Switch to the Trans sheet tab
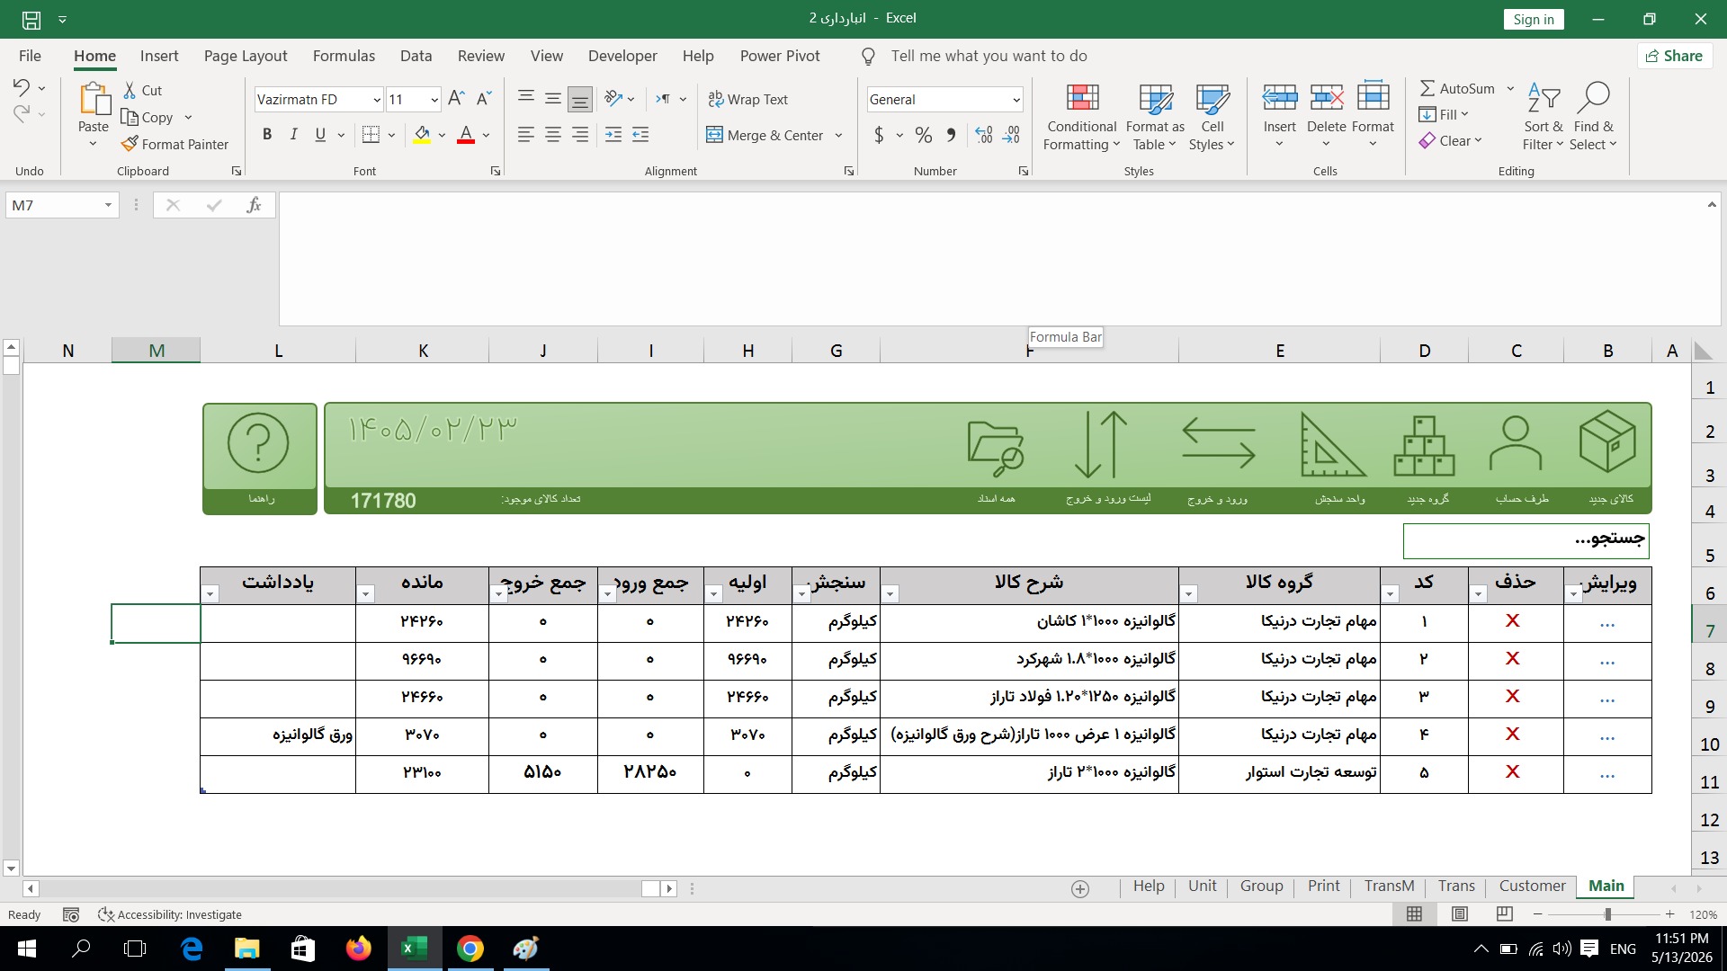 click(1456, 886)
